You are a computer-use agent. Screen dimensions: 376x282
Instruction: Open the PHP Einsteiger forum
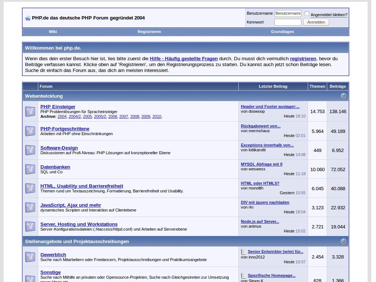point(58,107)
